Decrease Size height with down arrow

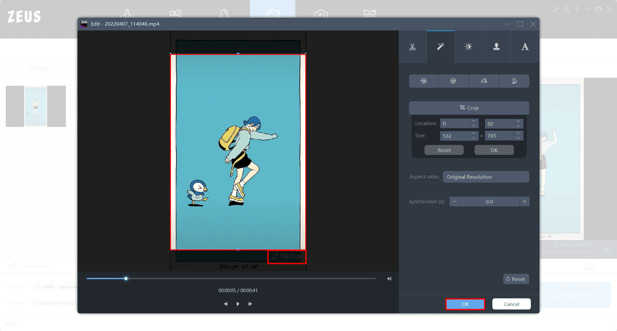[x=519, y=138]
